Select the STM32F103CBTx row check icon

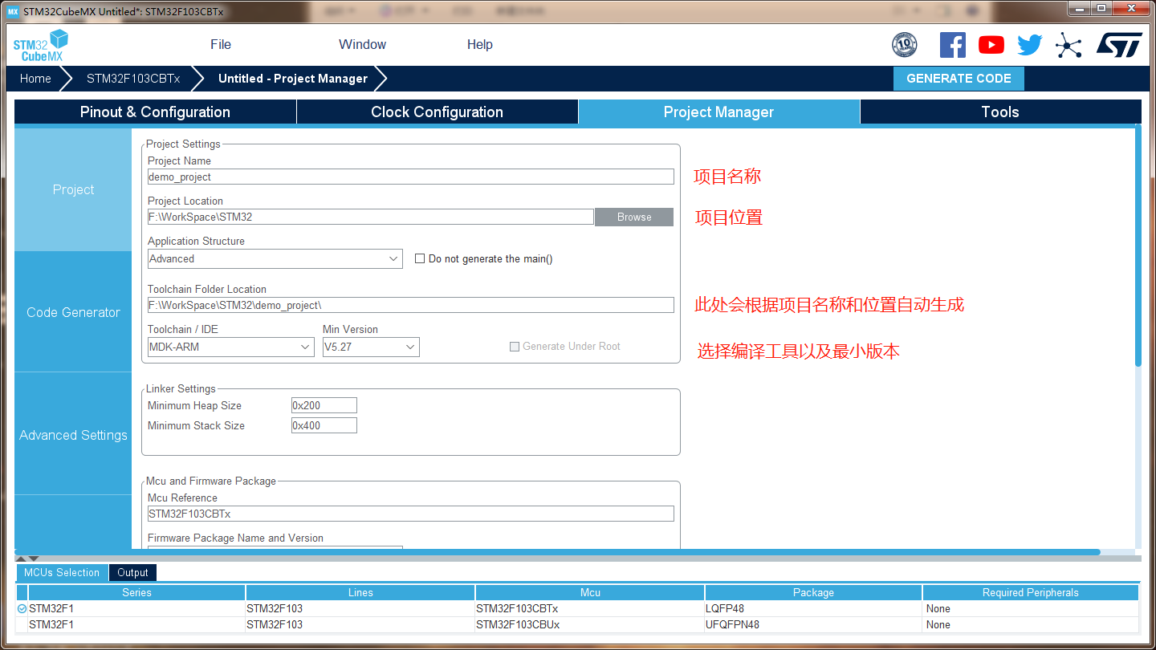click(x=22, y=609)
